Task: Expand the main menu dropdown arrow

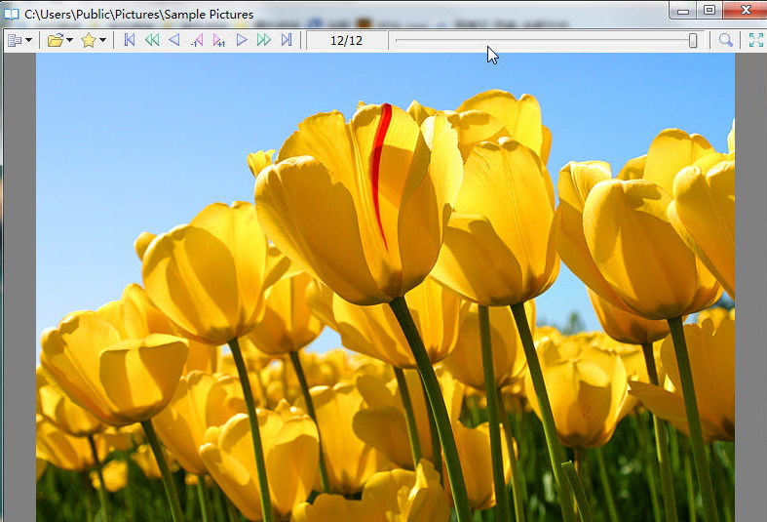Action: 28,40
